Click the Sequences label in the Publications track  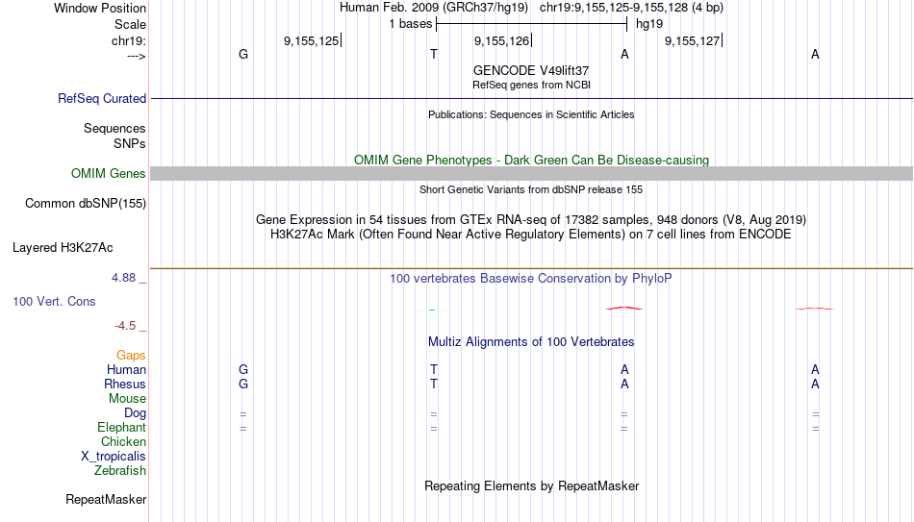[x=114, y=128]
